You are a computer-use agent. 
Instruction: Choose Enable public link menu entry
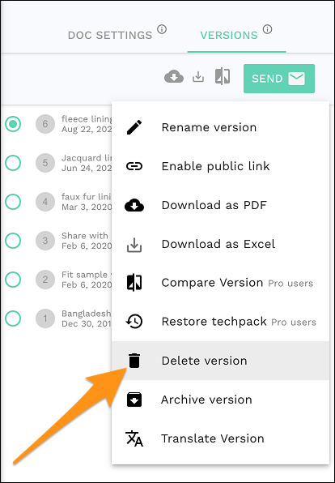click(220, 166)
